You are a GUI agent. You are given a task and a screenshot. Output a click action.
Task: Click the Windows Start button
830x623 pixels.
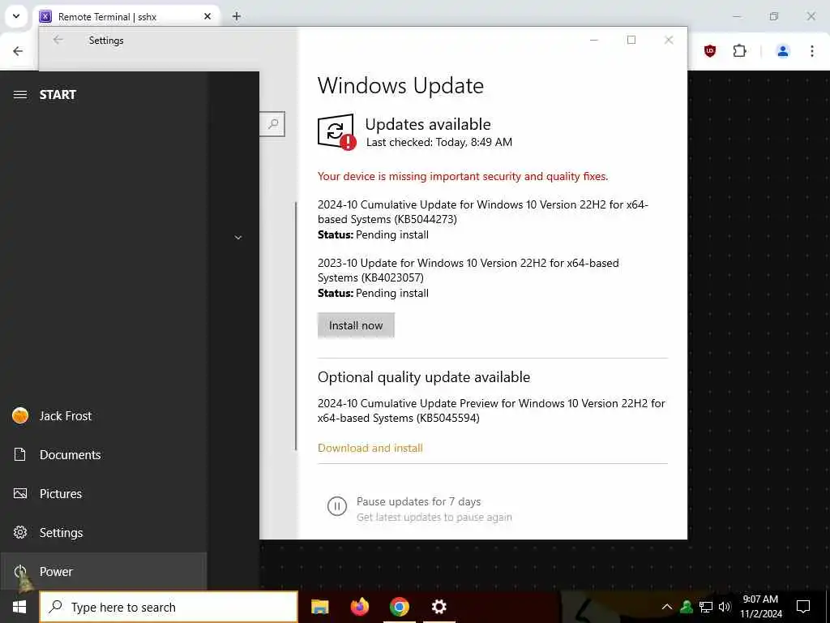pos(19,607)
